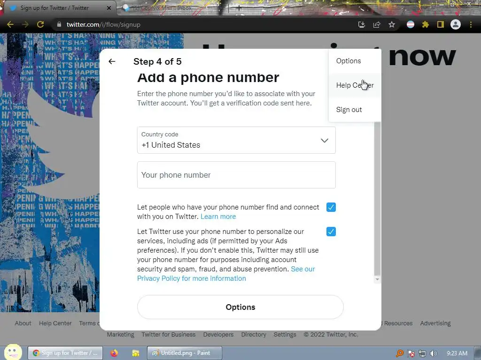This screenshot has height=360, width=481.
Task: Toggle the browser side panel icon
Action: (x=441, y=24)
